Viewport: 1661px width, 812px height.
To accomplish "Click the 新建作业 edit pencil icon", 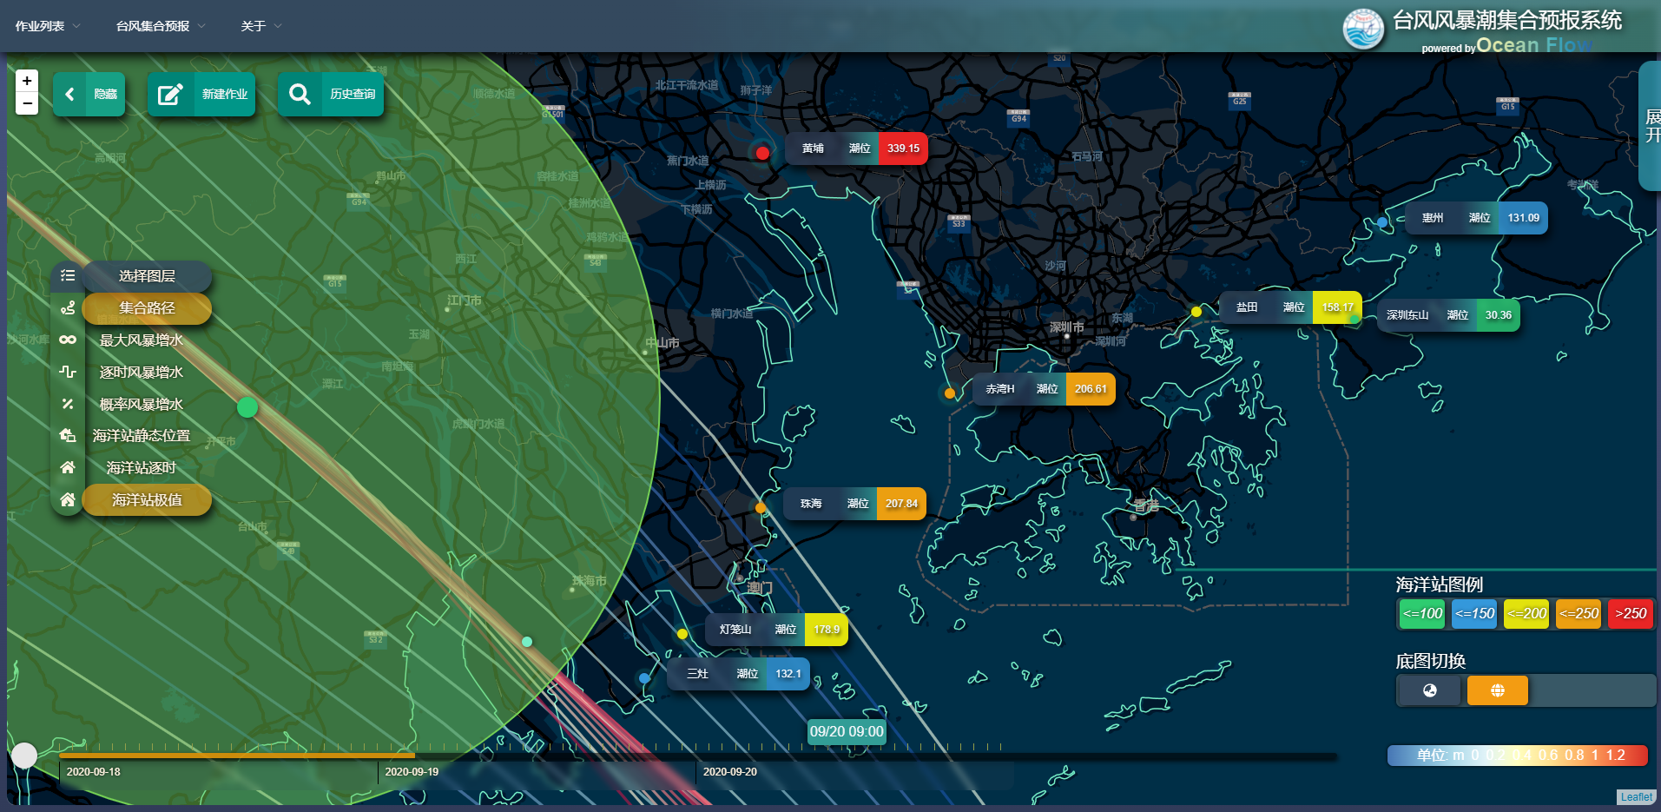I will coord(170,94).
